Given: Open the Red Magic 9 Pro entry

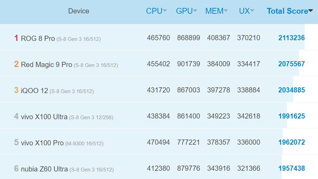Looking at the screenshot, I should pos(47,64).
